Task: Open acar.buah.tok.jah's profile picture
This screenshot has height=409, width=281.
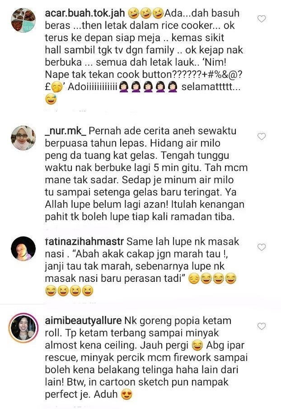Action: (23, 20)
